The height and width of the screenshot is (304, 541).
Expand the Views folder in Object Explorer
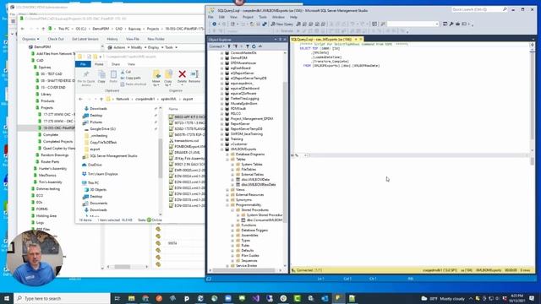coord(227,189)
